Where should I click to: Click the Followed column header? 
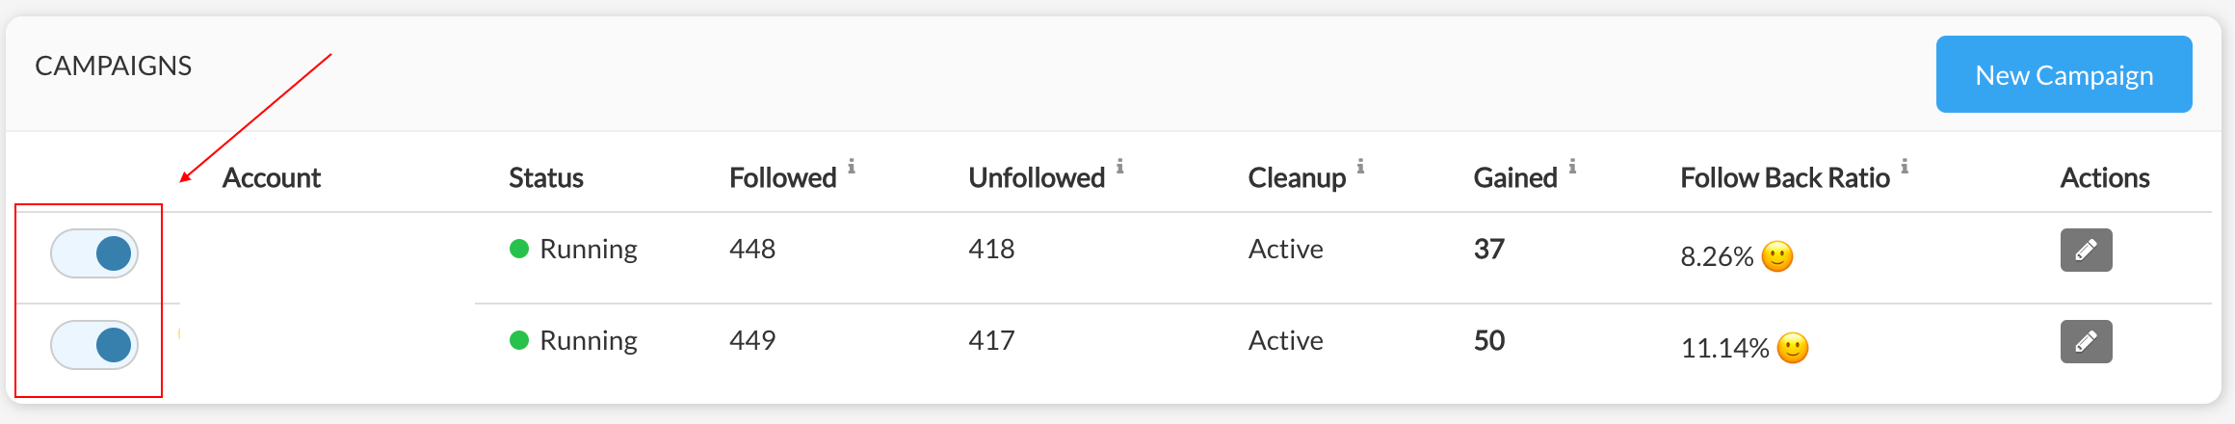[x=783, y=177]
